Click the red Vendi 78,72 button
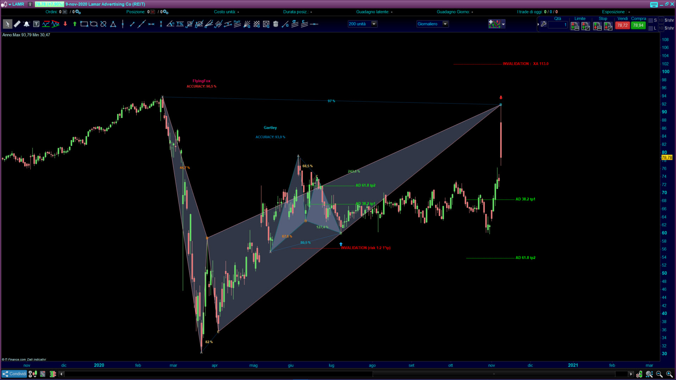 click(622, 25)
